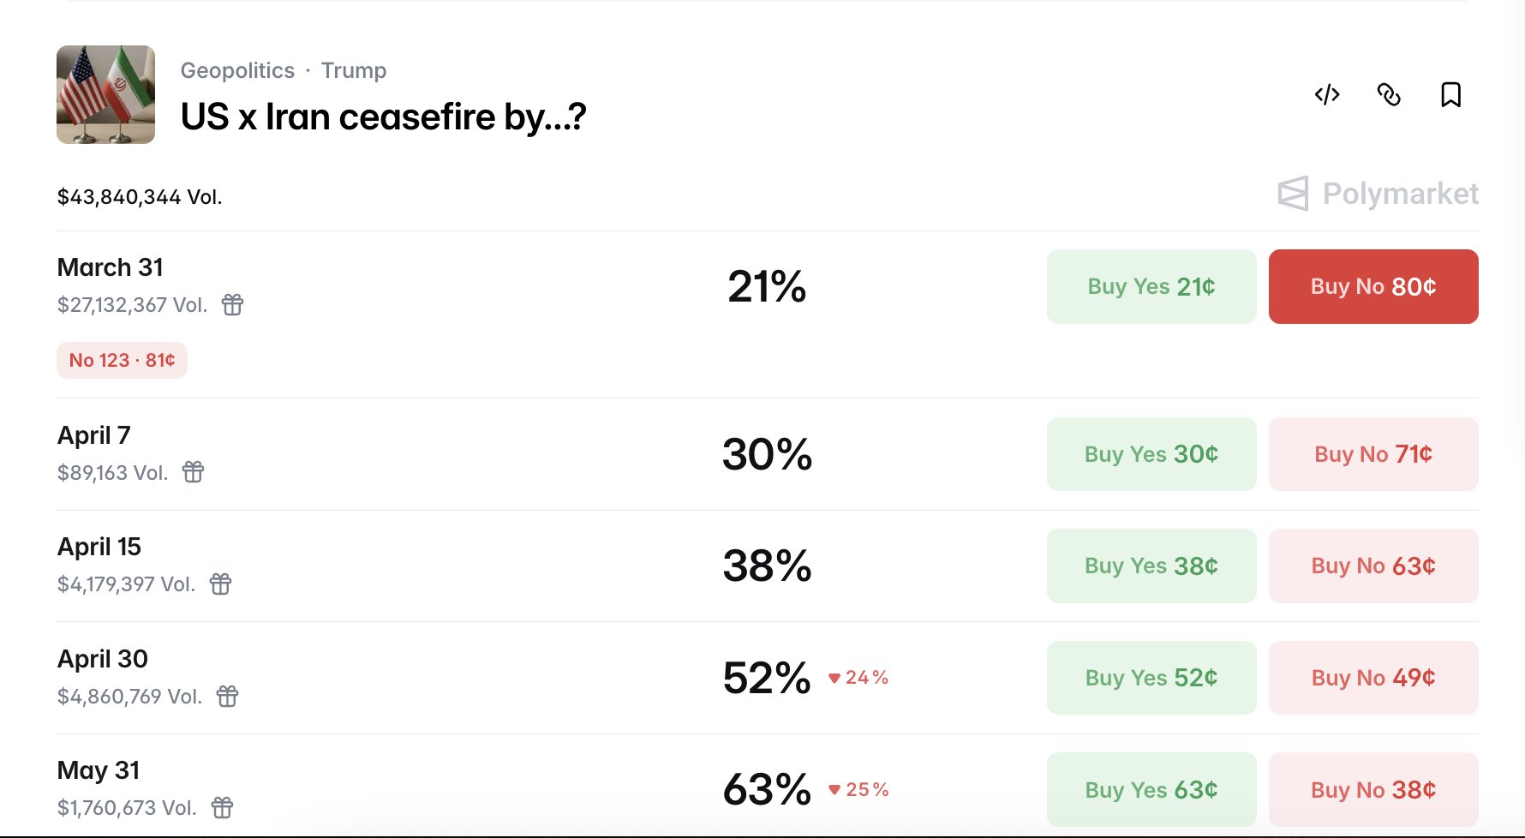Click the gift icon beside March 31 volume
The width and height of the screenshot is (1525, 838).
(232, 304)
